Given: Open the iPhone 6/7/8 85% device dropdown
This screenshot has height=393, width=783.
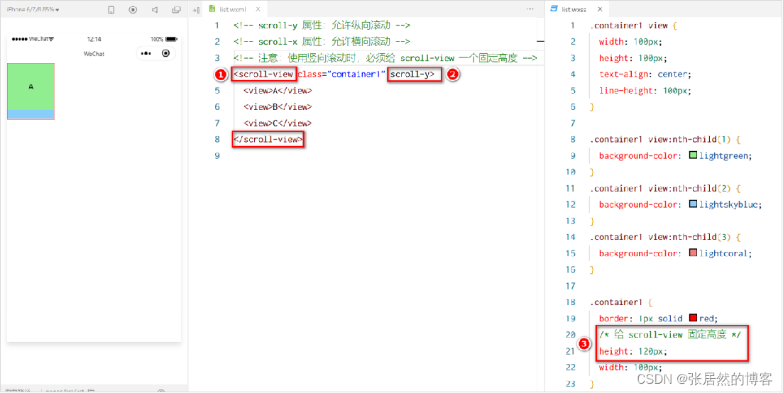Looking at the screenshot, I should click(x=33, y=9).
